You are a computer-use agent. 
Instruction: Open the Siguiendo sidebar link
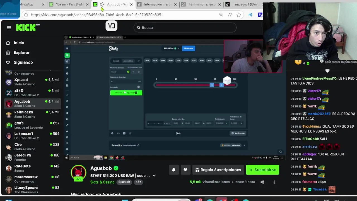23,62
